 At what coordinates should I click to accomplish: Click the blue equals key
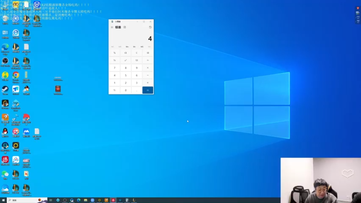pos(148,90)
